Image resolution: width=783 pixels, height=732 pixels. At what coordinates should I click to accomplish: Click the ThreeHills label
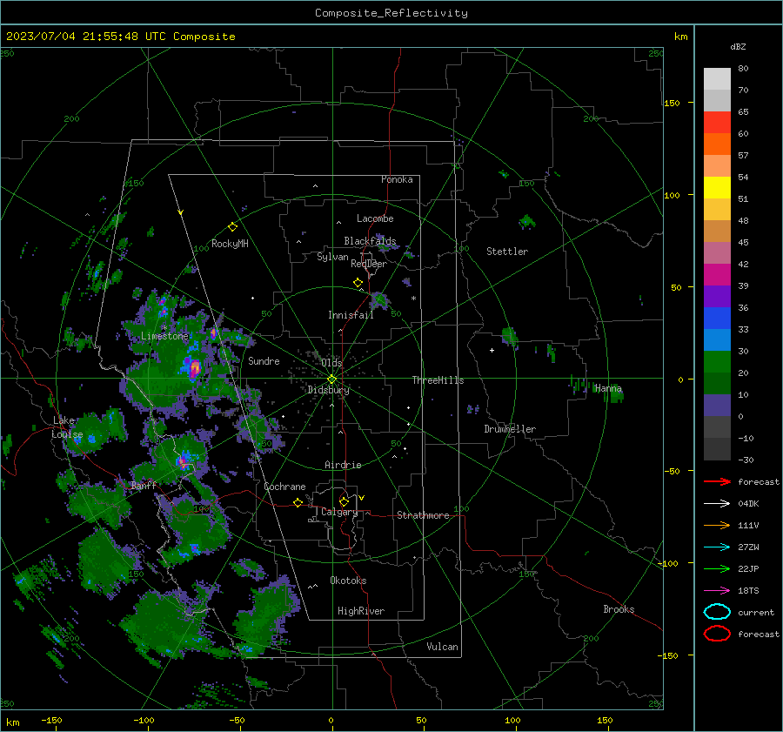pyautogui.click(x=438, y=380)
